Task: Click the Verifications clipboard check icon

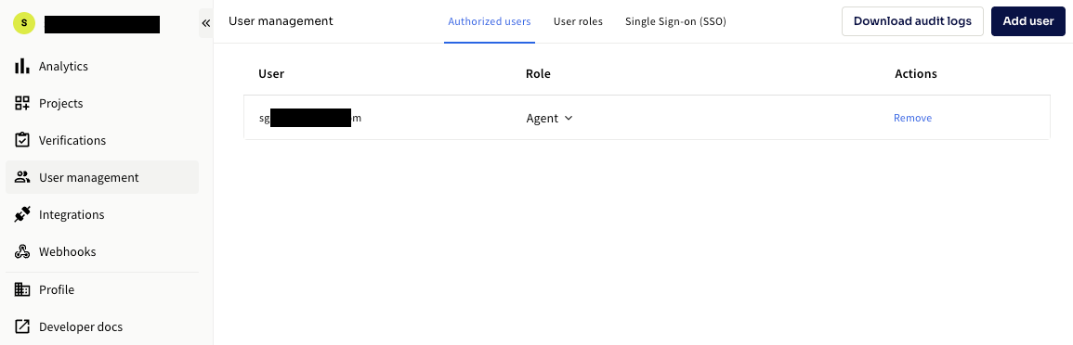Action: 22,140
